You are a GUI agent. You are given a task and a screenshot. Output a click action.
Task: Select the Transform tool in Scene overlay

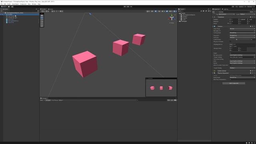(42, 26)
